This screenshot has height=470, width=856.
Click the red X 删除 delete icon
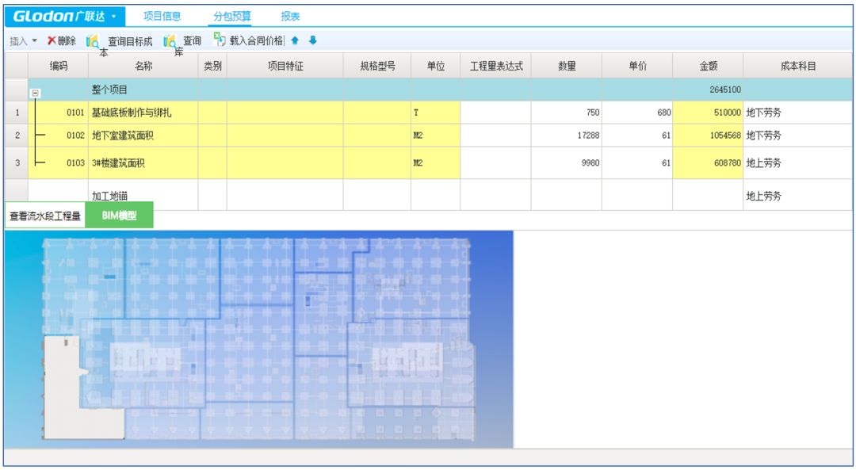click(x=52, y=40)
